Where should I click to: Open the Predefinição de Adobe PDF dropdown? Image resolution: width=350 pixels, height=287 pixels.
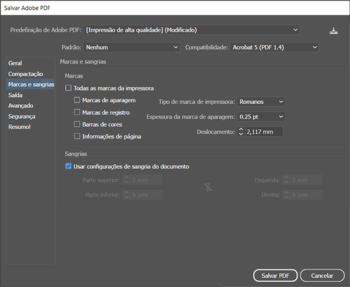click(192, 30)
